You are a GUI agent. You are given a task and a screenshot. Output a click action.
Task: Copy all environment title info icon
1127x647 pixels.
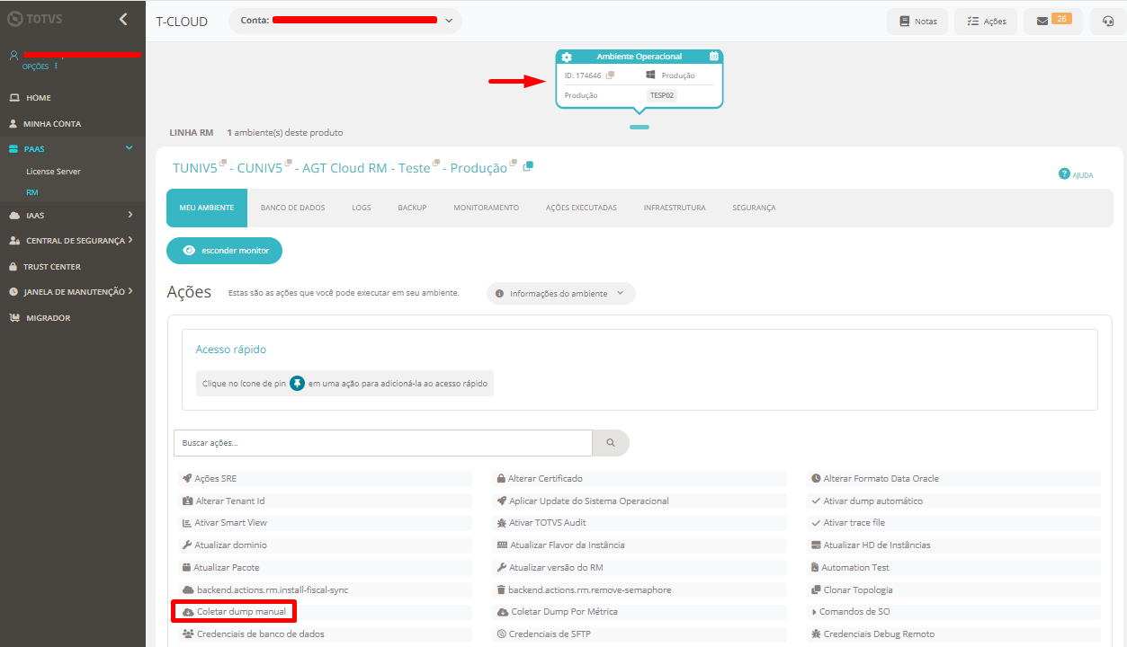(528, 166)
